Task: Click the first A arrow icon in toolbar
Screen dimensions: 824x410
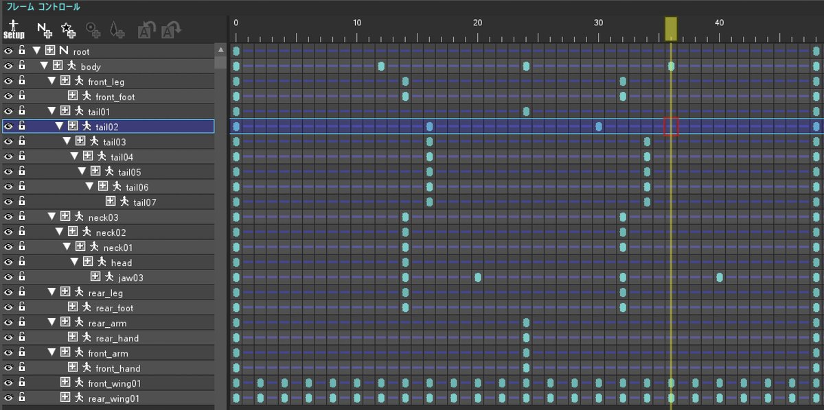Action: coord(147,29)
